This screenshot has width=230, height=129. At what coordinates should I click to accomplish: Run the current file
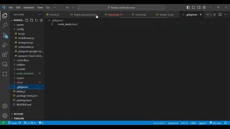click(215, 15)
